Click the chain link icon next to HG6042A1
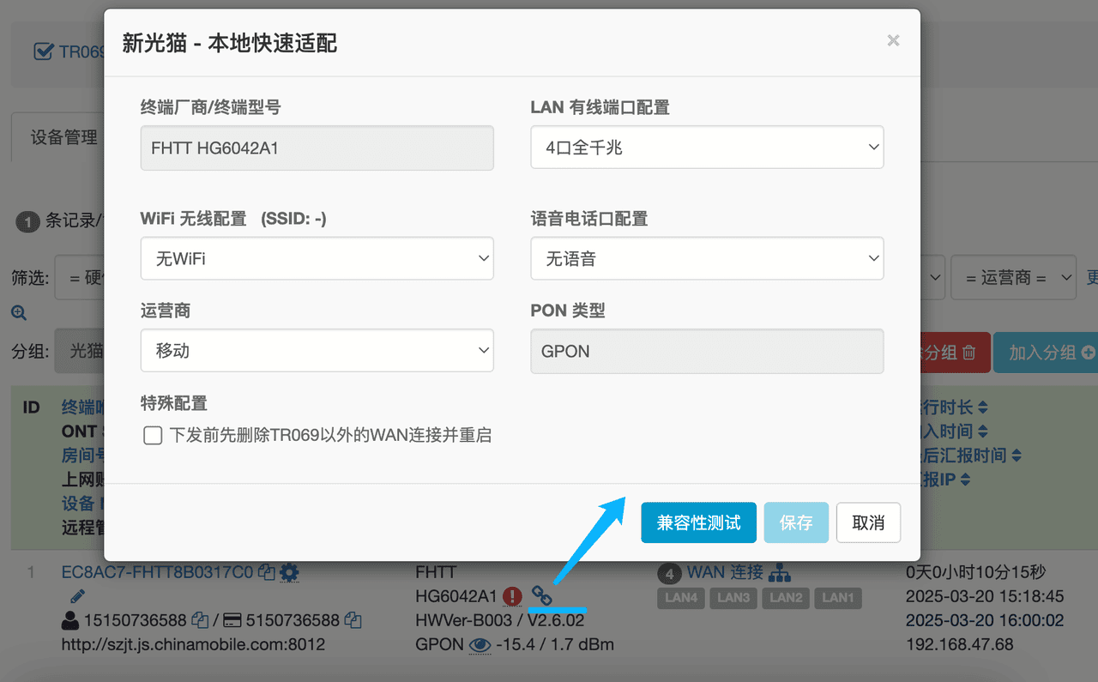Viewport: 1098px width, 682px height. [541, 594]
